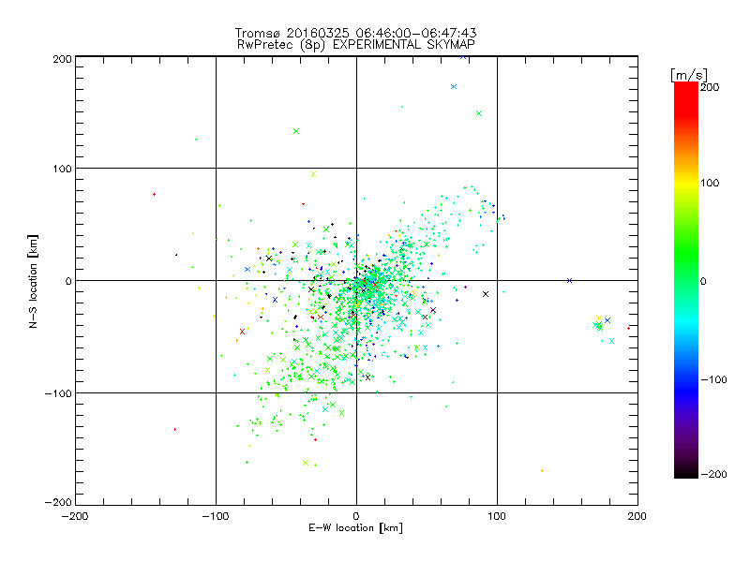The image size is (750, 562).
Task: Click the plot origin where the zero gridlines cross
Action: [x=356, y=280]
